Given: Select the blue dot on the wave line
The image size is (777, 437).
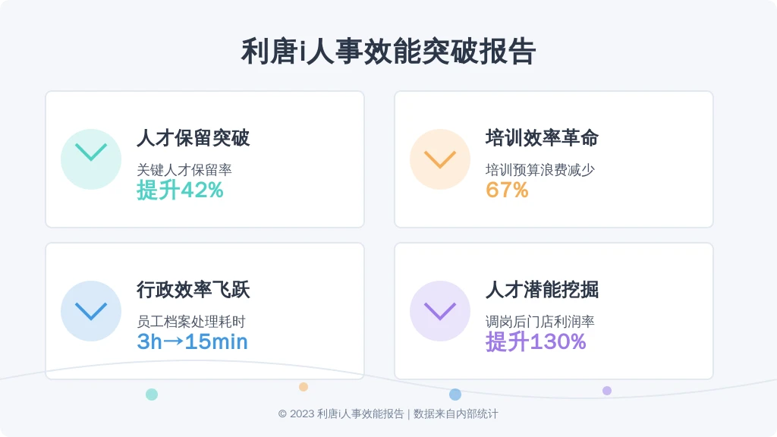Looking at the screenshot, I should pyautogui.click(x=455, y=395).
